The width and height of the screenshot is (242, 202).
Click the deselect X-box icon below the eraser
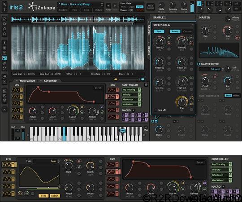[x=4, y=82]
